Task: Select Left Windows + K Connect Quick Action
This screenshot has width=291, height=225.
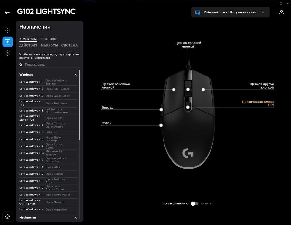Action: (x=49, y=125)
